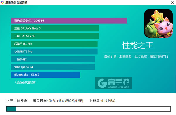Select the Bluestacks 58265 bar
Screen dimensions: 176x115
45,75
